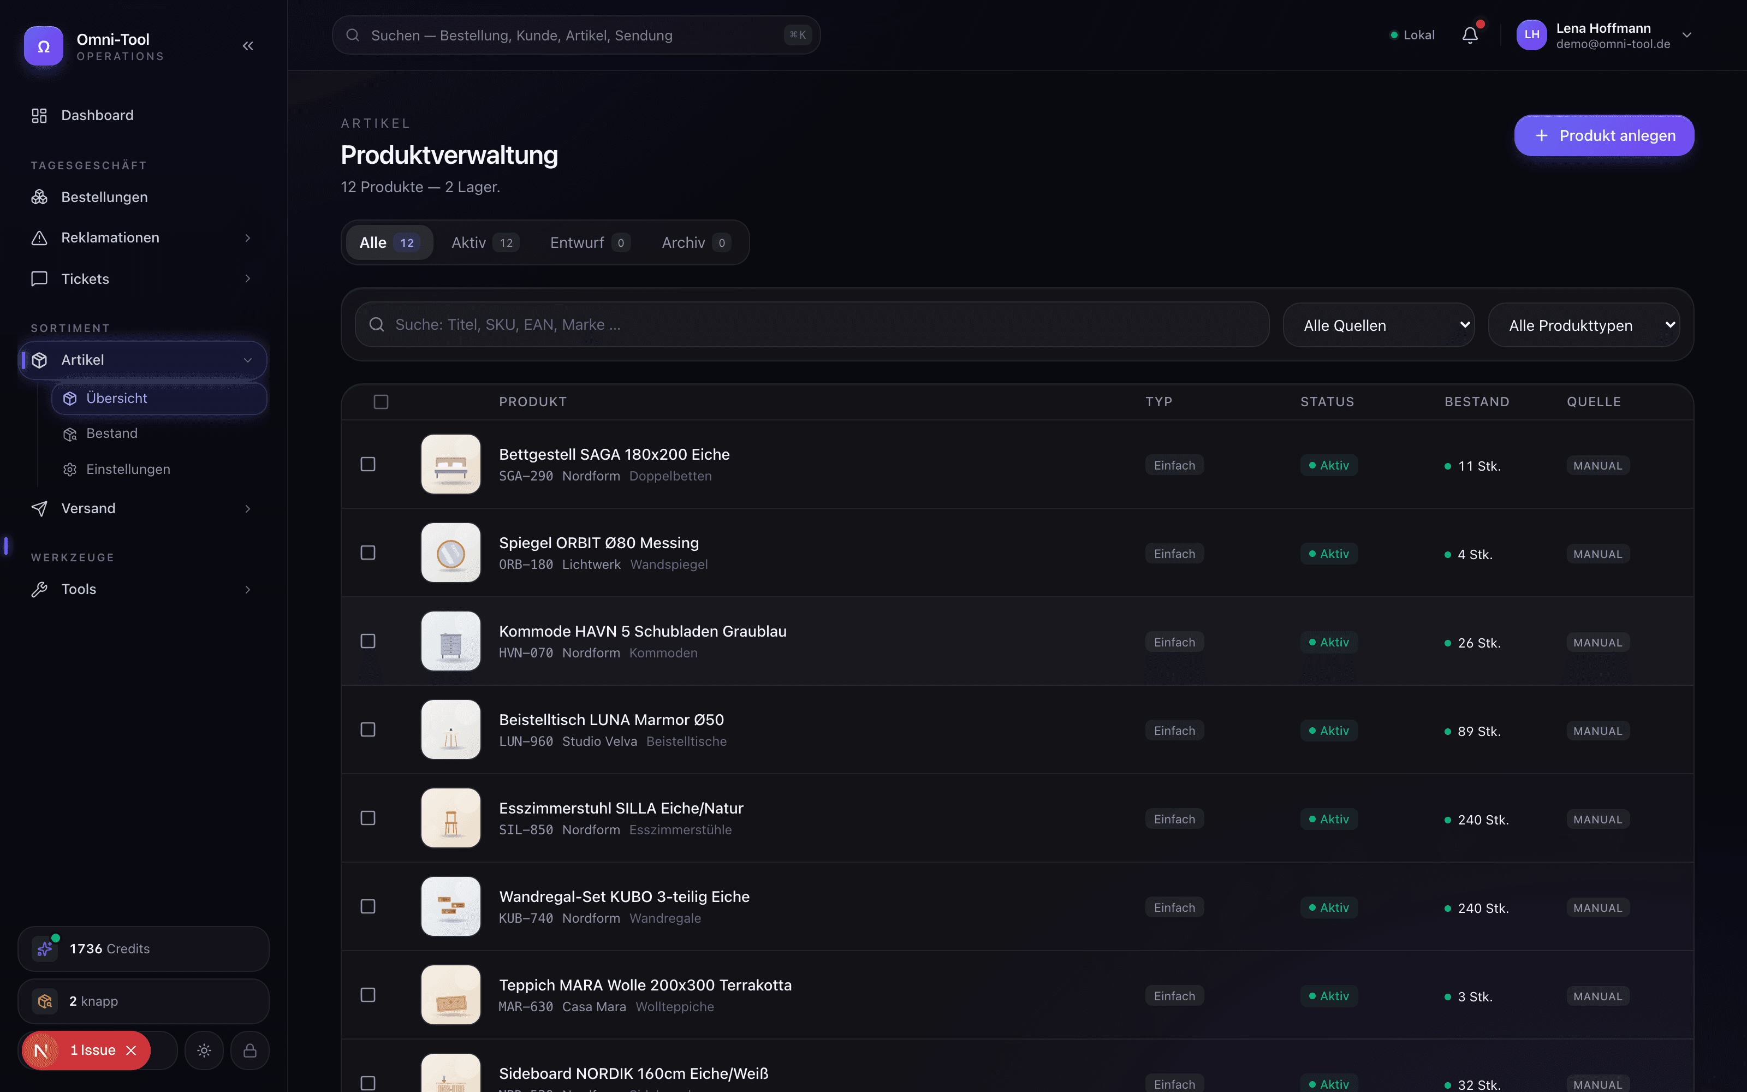This screenshot has height=1092, width=1747.
Task: Click the magnifier icon in the global search
Action: 353,35
